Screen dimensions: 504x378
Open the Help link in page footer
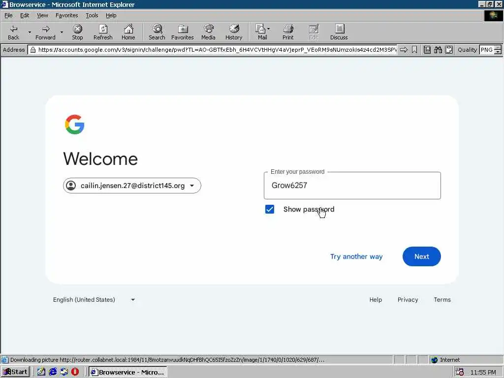coord(376,300)
